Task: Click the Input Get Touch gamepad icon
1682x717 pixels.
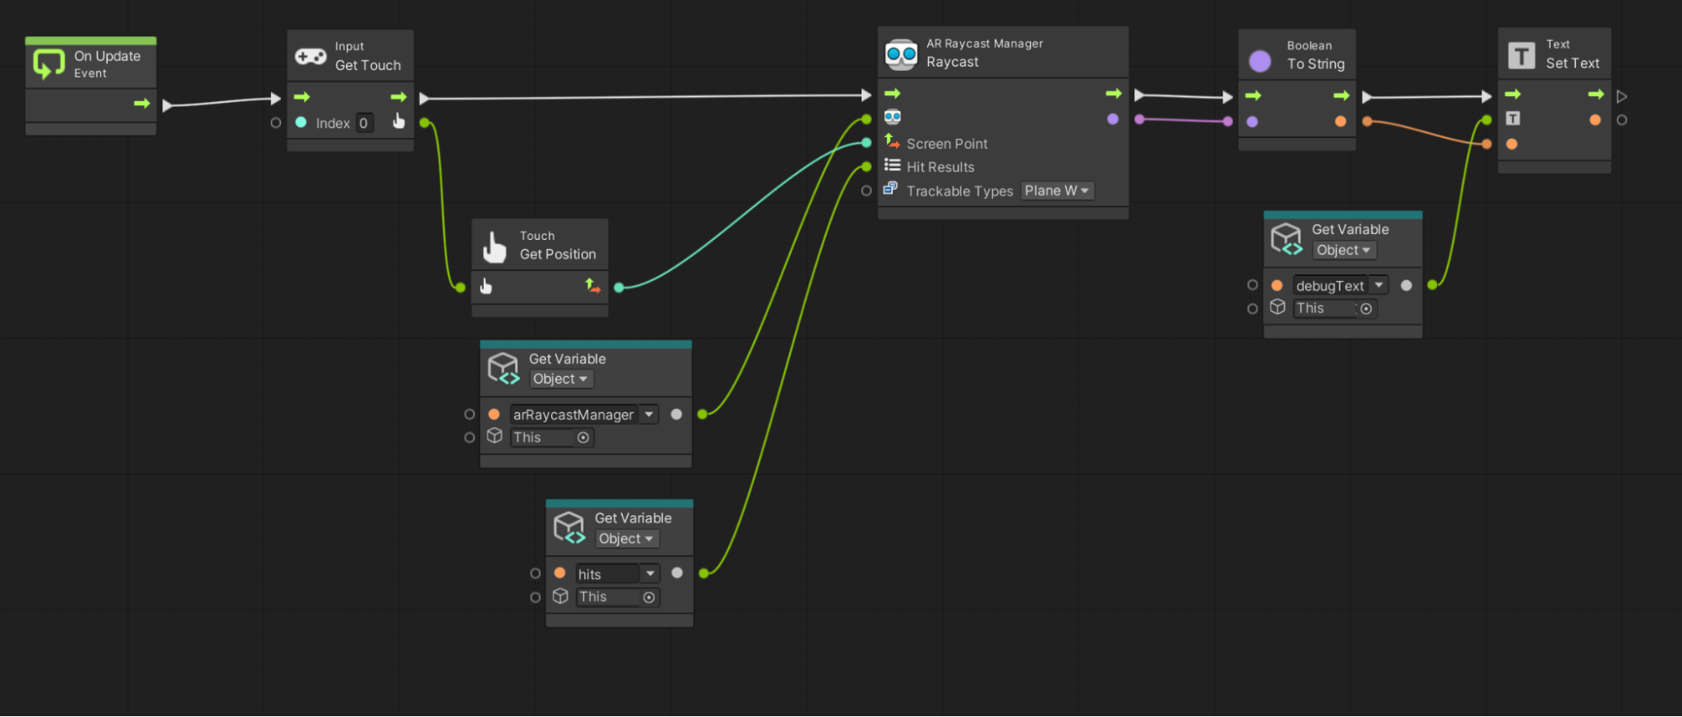Action: click(310, 56)
